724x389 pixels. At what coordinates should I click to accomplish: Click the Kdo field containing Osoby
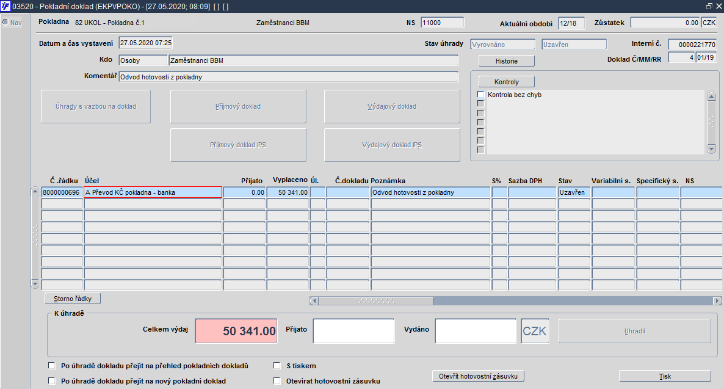pos(143,60)
